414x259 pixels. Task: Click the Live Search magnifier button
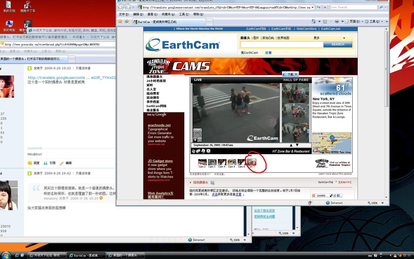pyautogui.click(x=381, y=7)
